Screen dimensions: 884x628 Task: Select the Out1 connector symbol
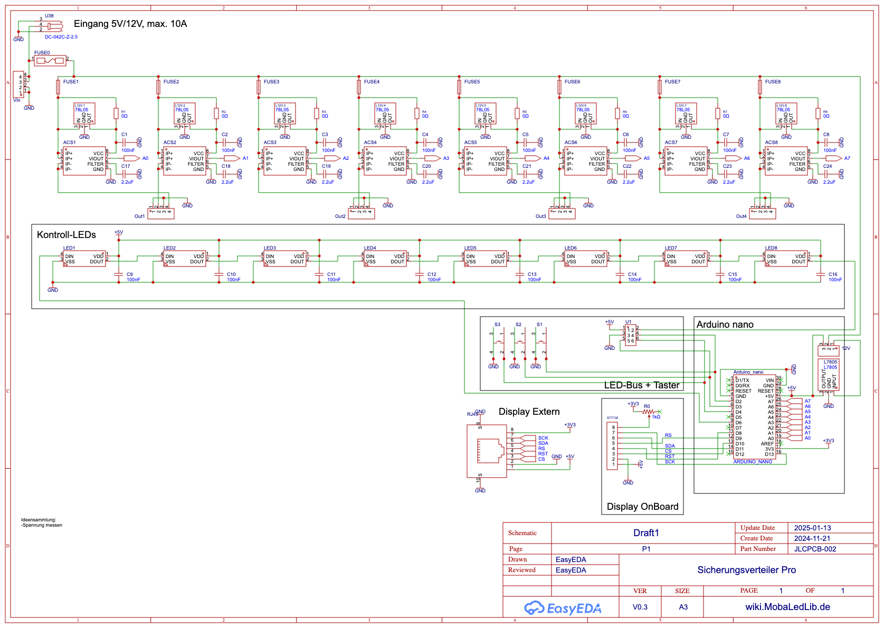coord(160,214)
